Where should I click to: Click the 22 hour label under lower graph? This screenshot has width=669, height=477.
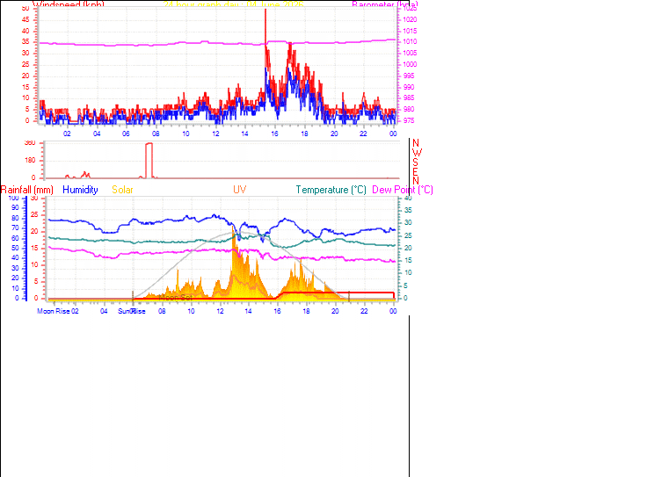[364, 311]
